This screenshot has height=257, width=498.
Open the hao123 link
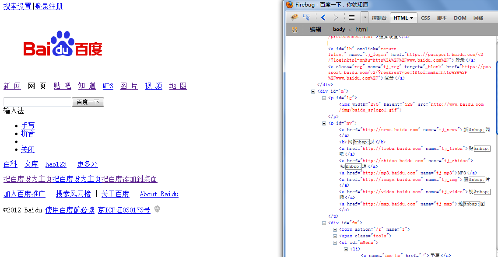(56, 164)
